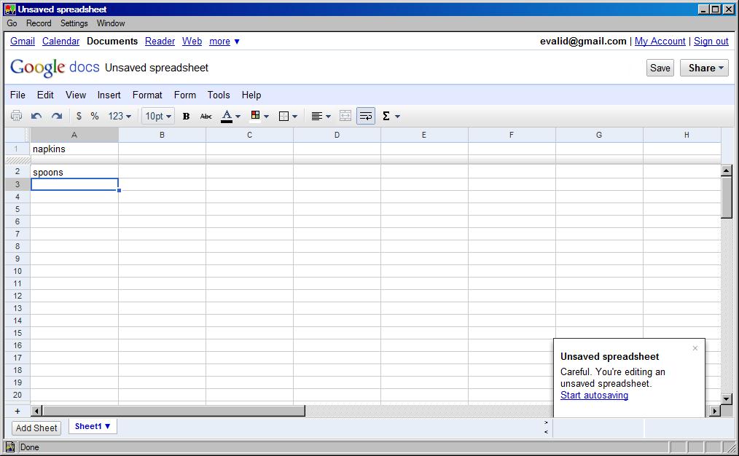Image resolution: width=739 pixels, height=456 pixels.
Task: Select column D by its header
Action: click(337, 135)
